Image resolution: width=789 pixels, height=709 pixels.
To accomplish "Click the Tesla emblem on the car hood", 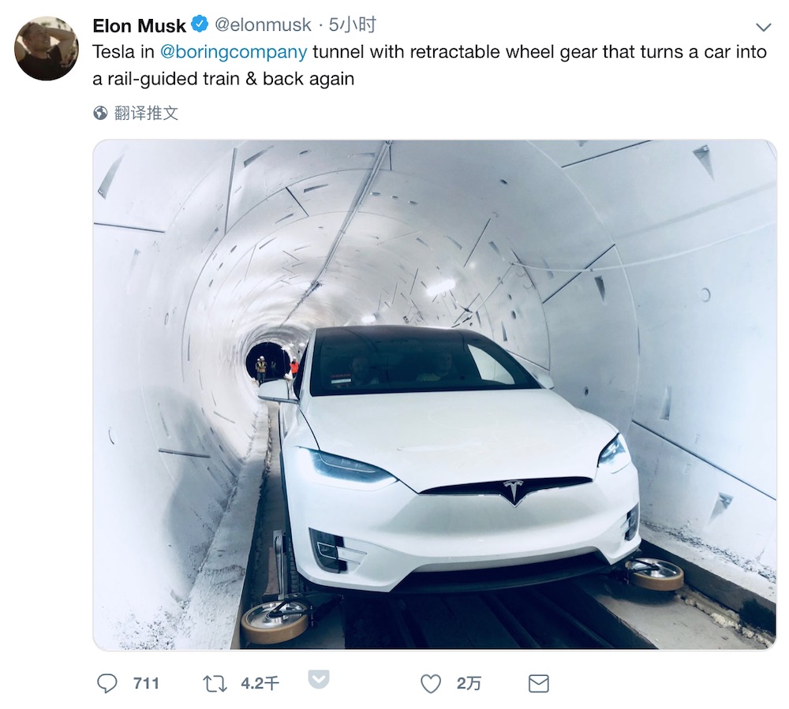I will [x=514, y=491].
